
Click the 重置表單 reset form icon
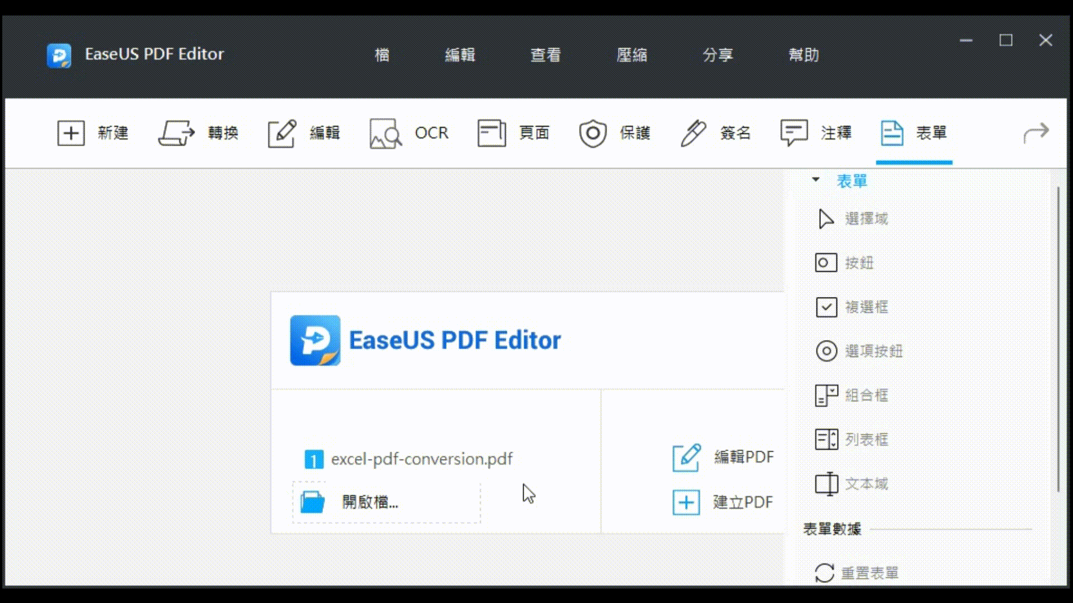(824, 573)
